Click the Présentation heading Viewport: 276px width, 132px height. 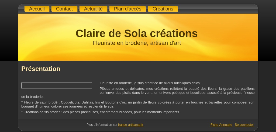pyautogui.click(x=41, y=69)
